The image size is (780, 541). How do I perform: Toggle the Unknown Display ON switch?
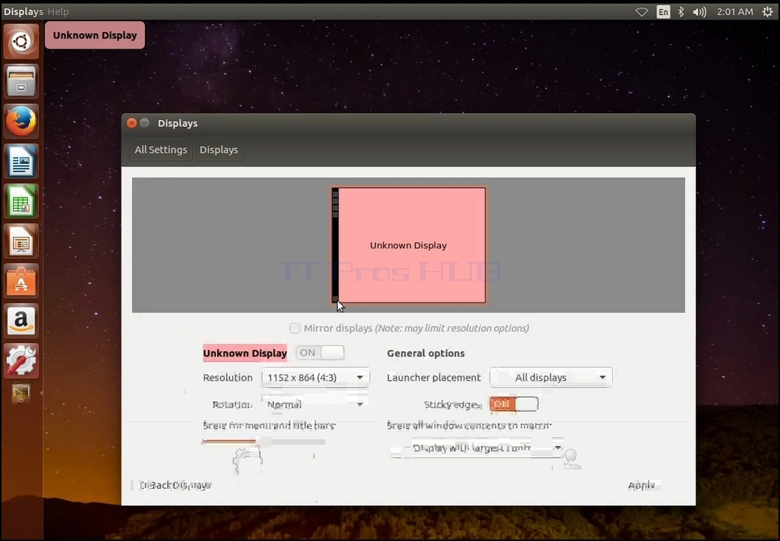click(x=320, y=353)
